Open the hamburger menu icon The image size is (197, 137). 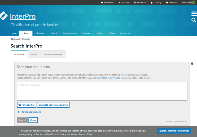[194, 14]
